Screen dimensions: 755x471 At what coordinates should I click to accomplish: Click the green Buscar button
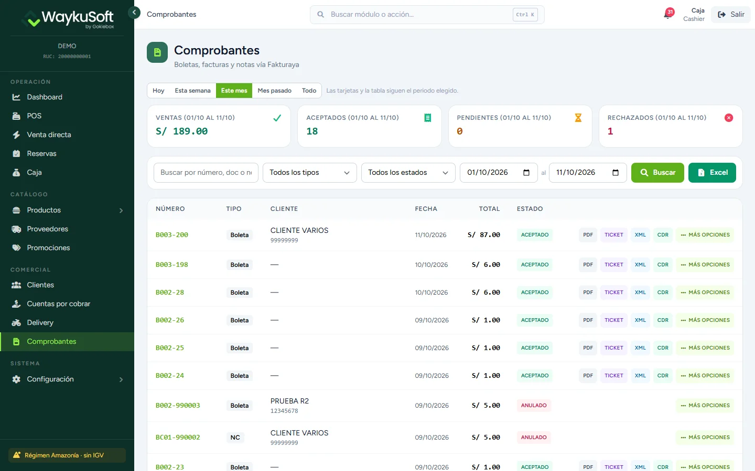[x=657, y=173]
